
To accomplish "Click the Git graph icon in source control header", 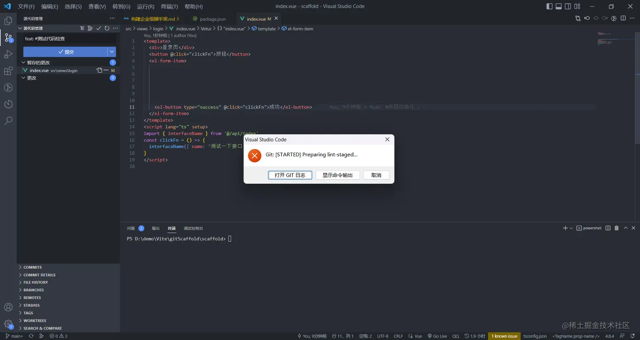I will [x=90, y=28].
